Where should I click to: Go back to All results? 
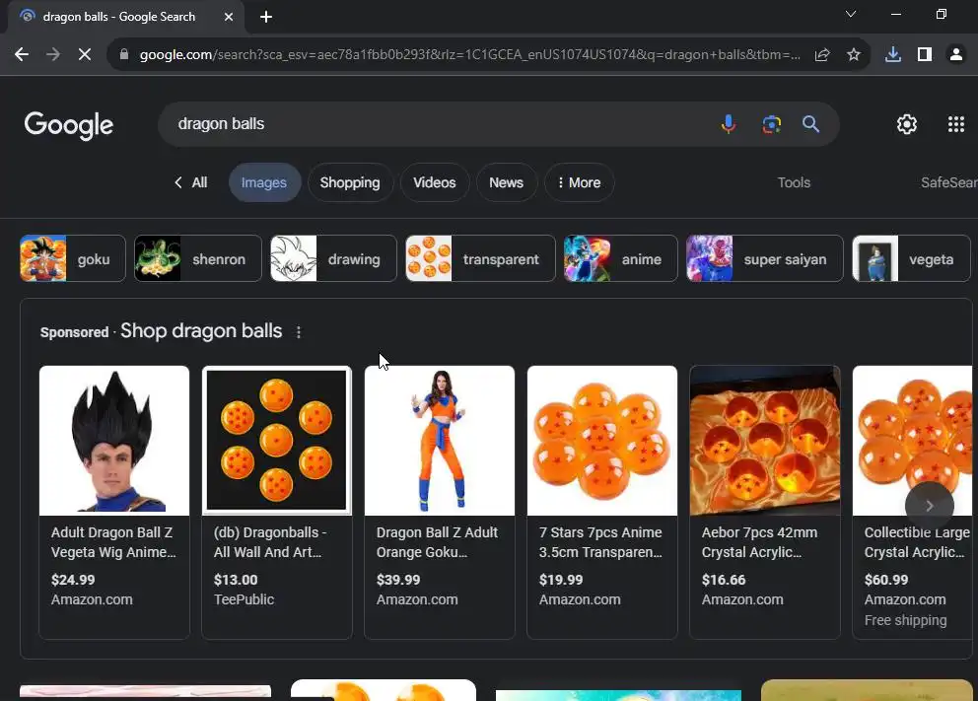190,182
